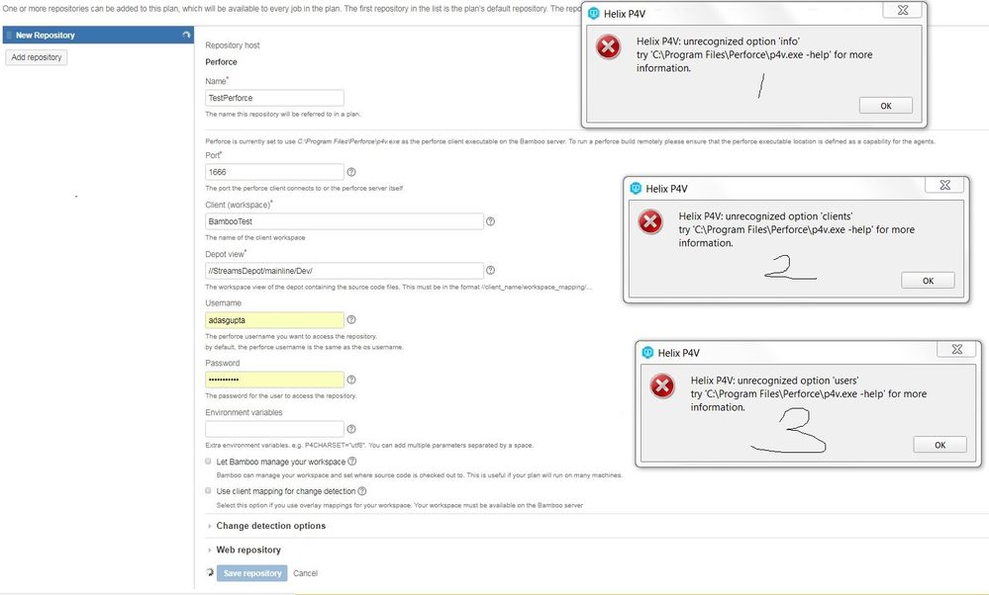Open help icon next to Depot view field
The image size is (989, 595).
(x=490, y=270)
